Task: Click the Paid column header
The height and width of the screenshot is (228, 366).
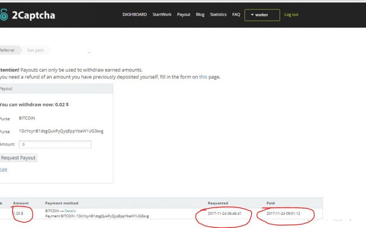Action: (271, 203)
